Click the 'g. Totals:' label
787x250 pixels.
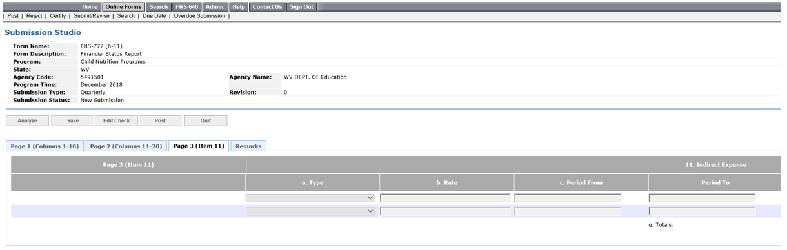(x=661, y=225)
